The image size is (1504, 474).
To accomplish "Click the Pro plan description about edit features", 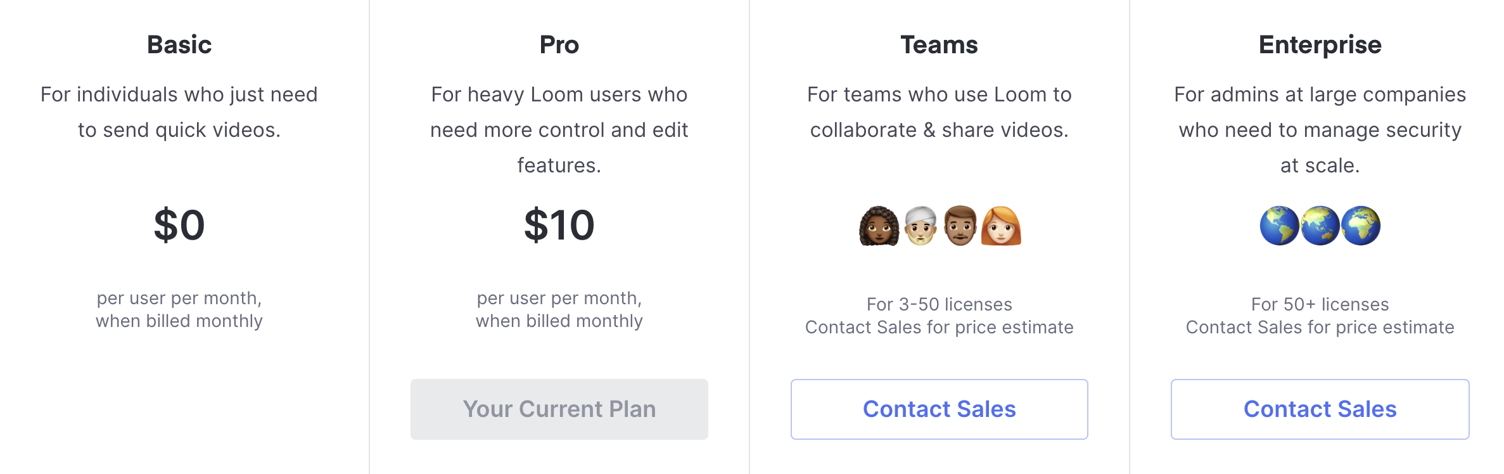I will (559, 130).
